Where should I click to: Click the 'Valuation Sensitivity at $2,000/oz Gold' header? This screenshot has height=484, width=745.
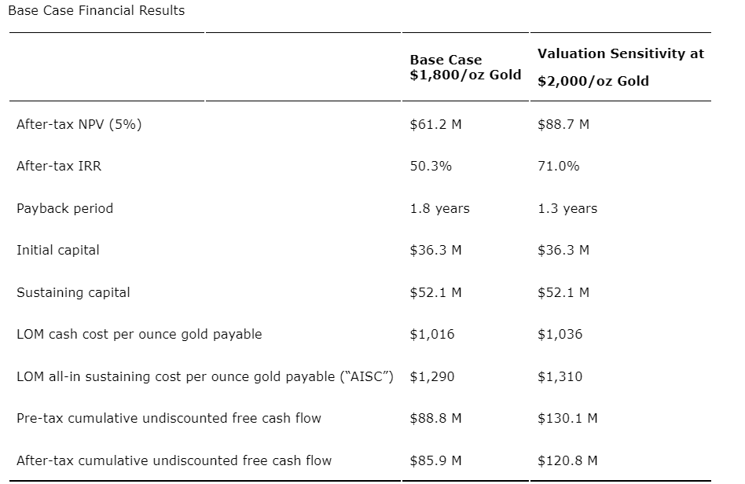[620, 67]
